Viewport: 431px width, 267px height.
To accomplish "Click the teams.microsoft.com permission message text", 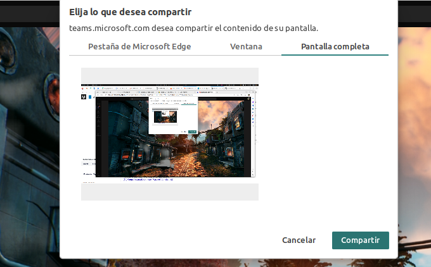I will tap(193, 28).
